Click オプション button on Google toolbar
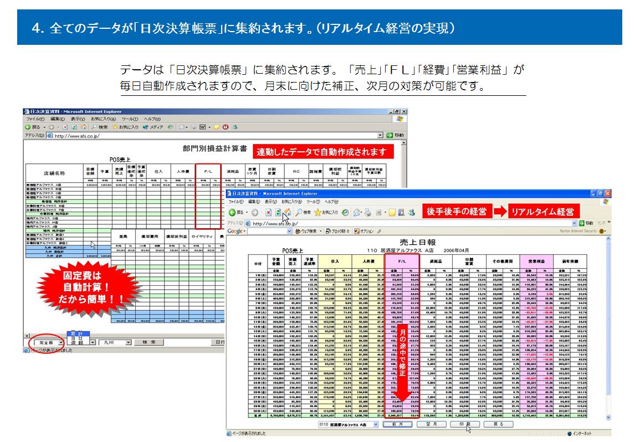This screenshot has width=635, height=442. click(x=363, y=231)
